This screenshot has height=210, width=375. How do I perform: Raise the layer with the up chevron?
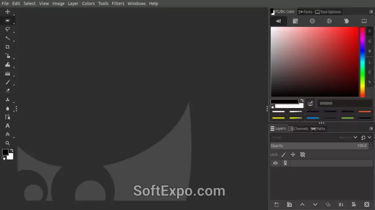pos(302,205)
